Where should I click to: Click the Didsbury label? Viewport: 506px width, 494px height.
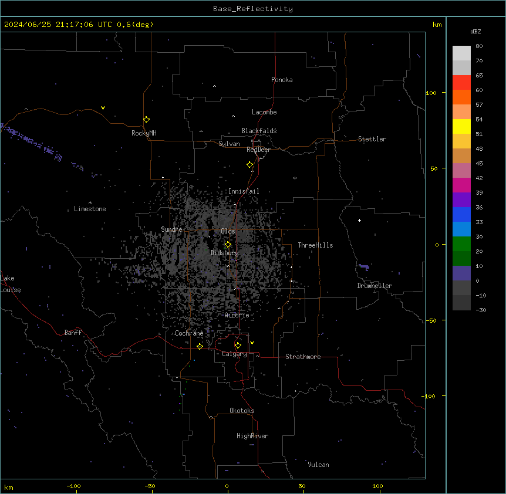pos(225,253)
